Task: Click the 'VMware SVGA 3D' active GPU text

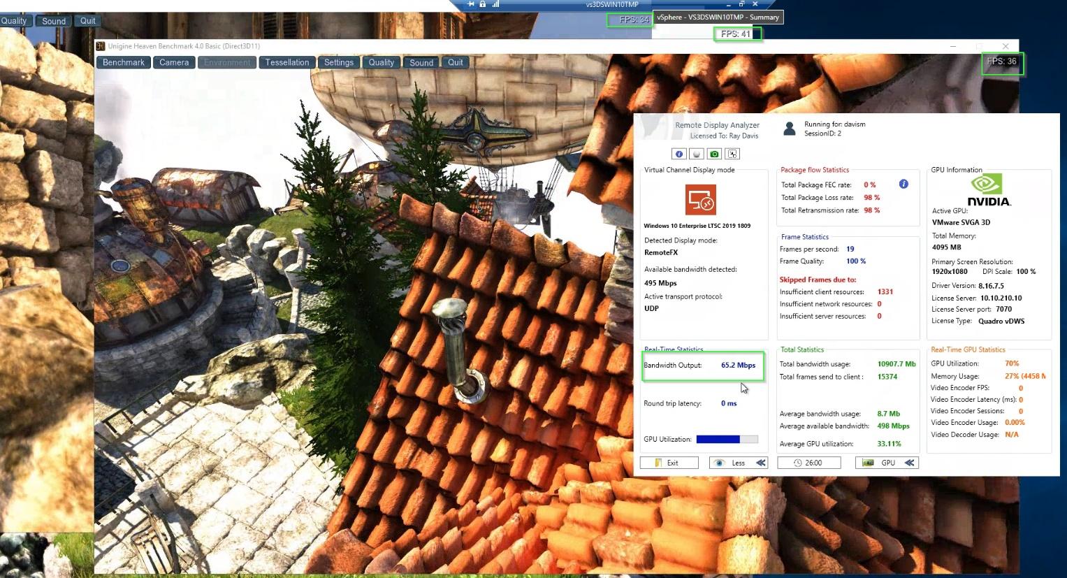Action: click(x=961, y=222)
